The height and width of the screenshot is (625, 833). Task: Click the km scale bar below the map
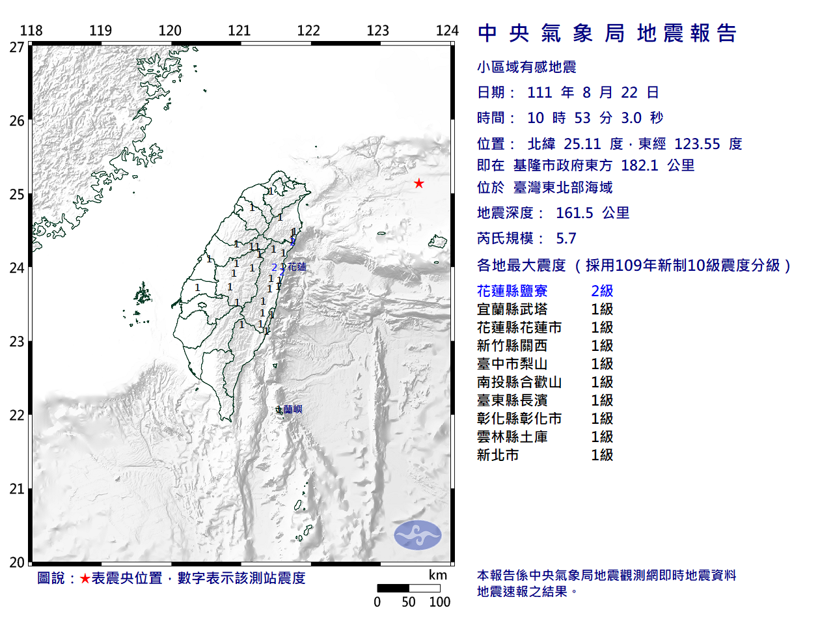409,588
